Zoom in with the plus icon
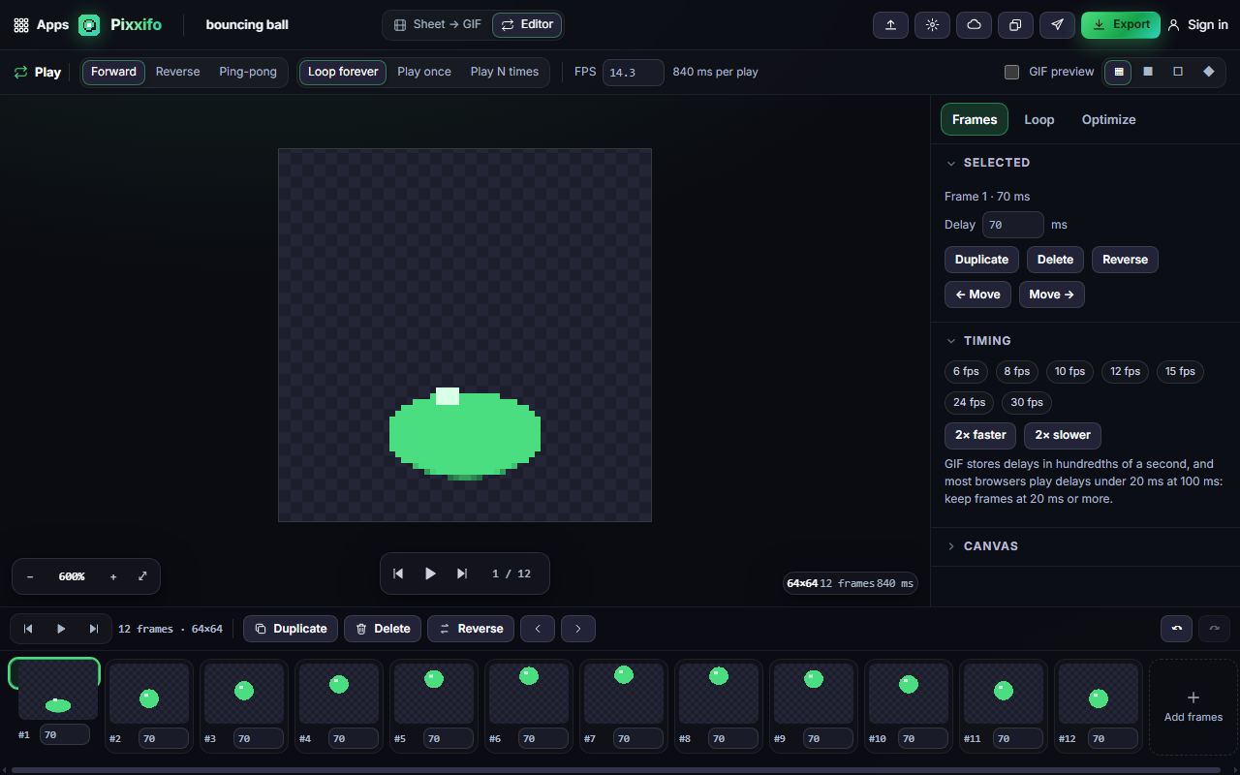The image size is (1240, 775). tap(113, 576)
